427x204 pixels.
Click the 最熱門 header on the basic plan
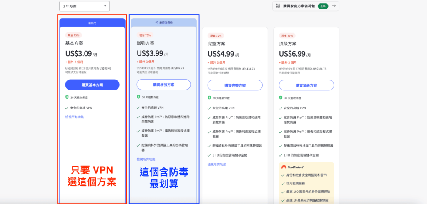92,23
